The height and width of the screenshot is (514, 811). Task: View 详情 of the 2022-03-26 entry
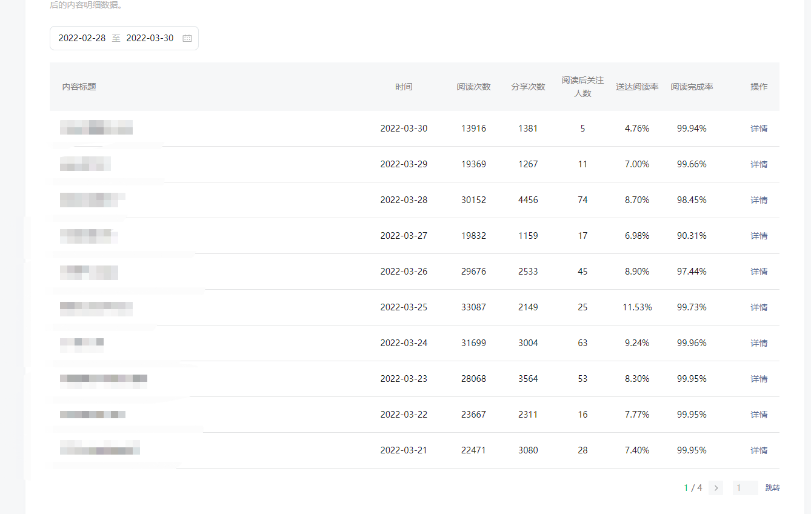[x=759, y=272]
